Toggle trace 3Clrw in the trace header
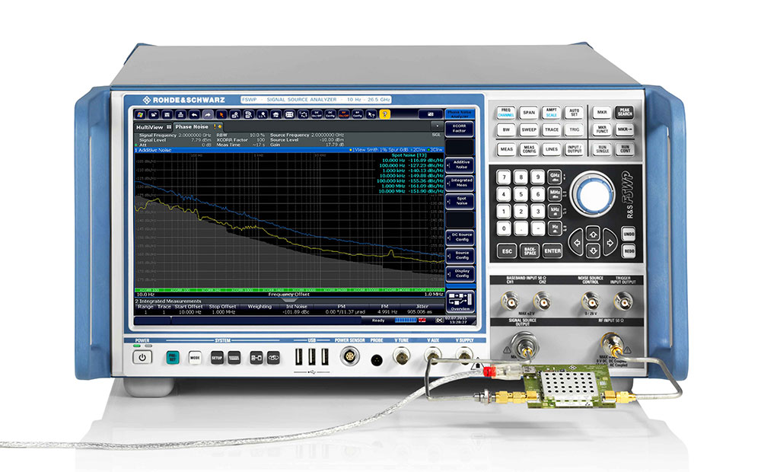 pyautogui.click(x=436, y=151)
